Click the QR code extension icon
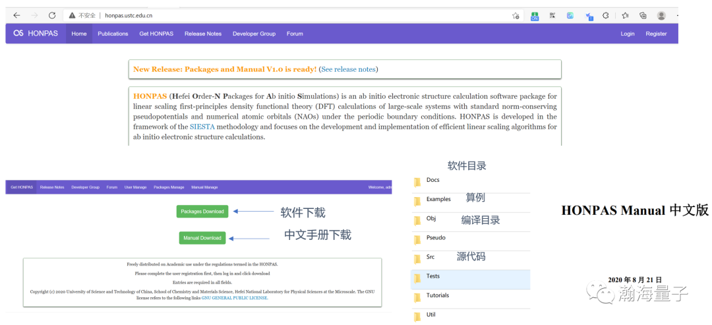Screen dimensions: 712x325 552,15
